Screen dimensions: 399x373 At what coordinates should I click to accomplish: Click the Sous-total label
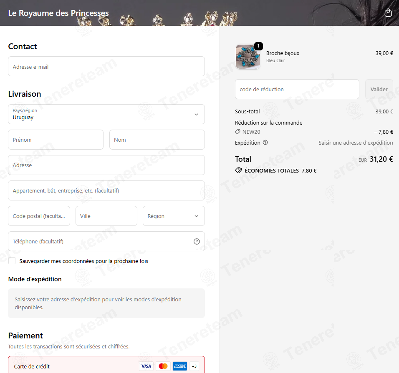click(x=247, y=112)
